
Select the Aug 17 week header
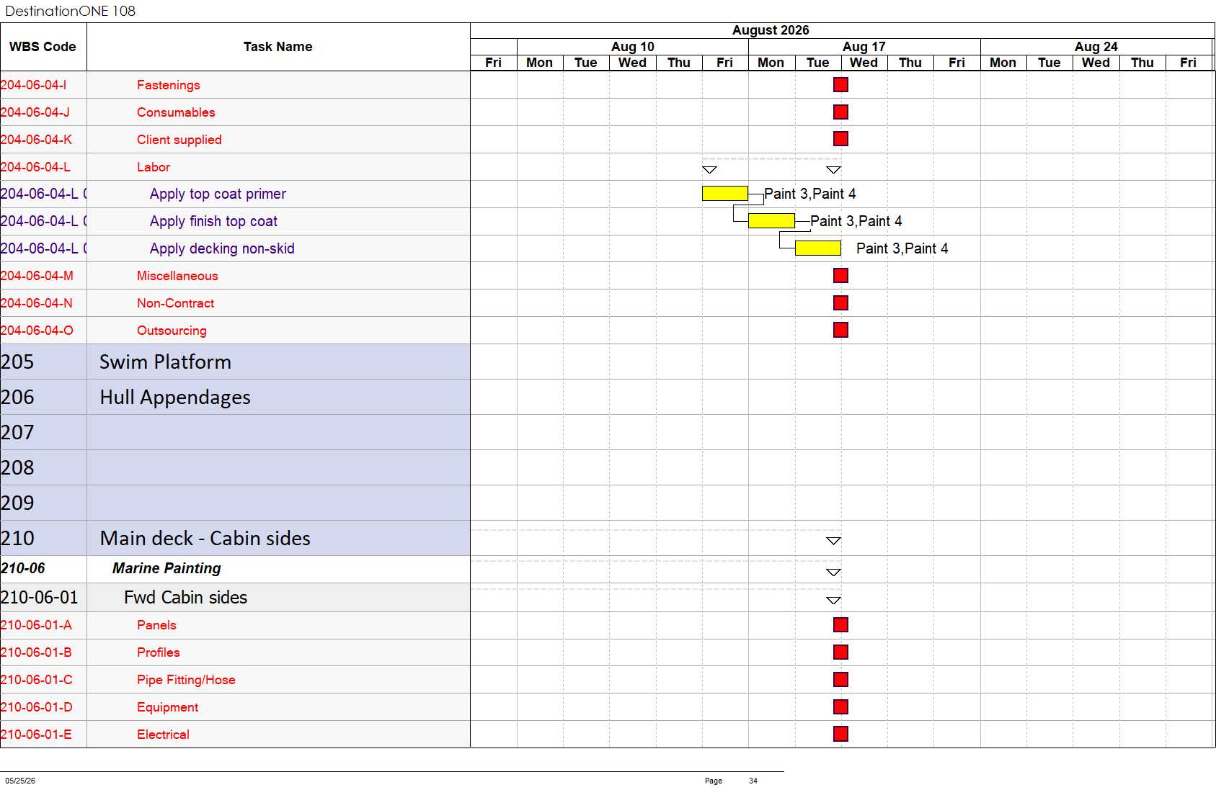click(864, 47)
